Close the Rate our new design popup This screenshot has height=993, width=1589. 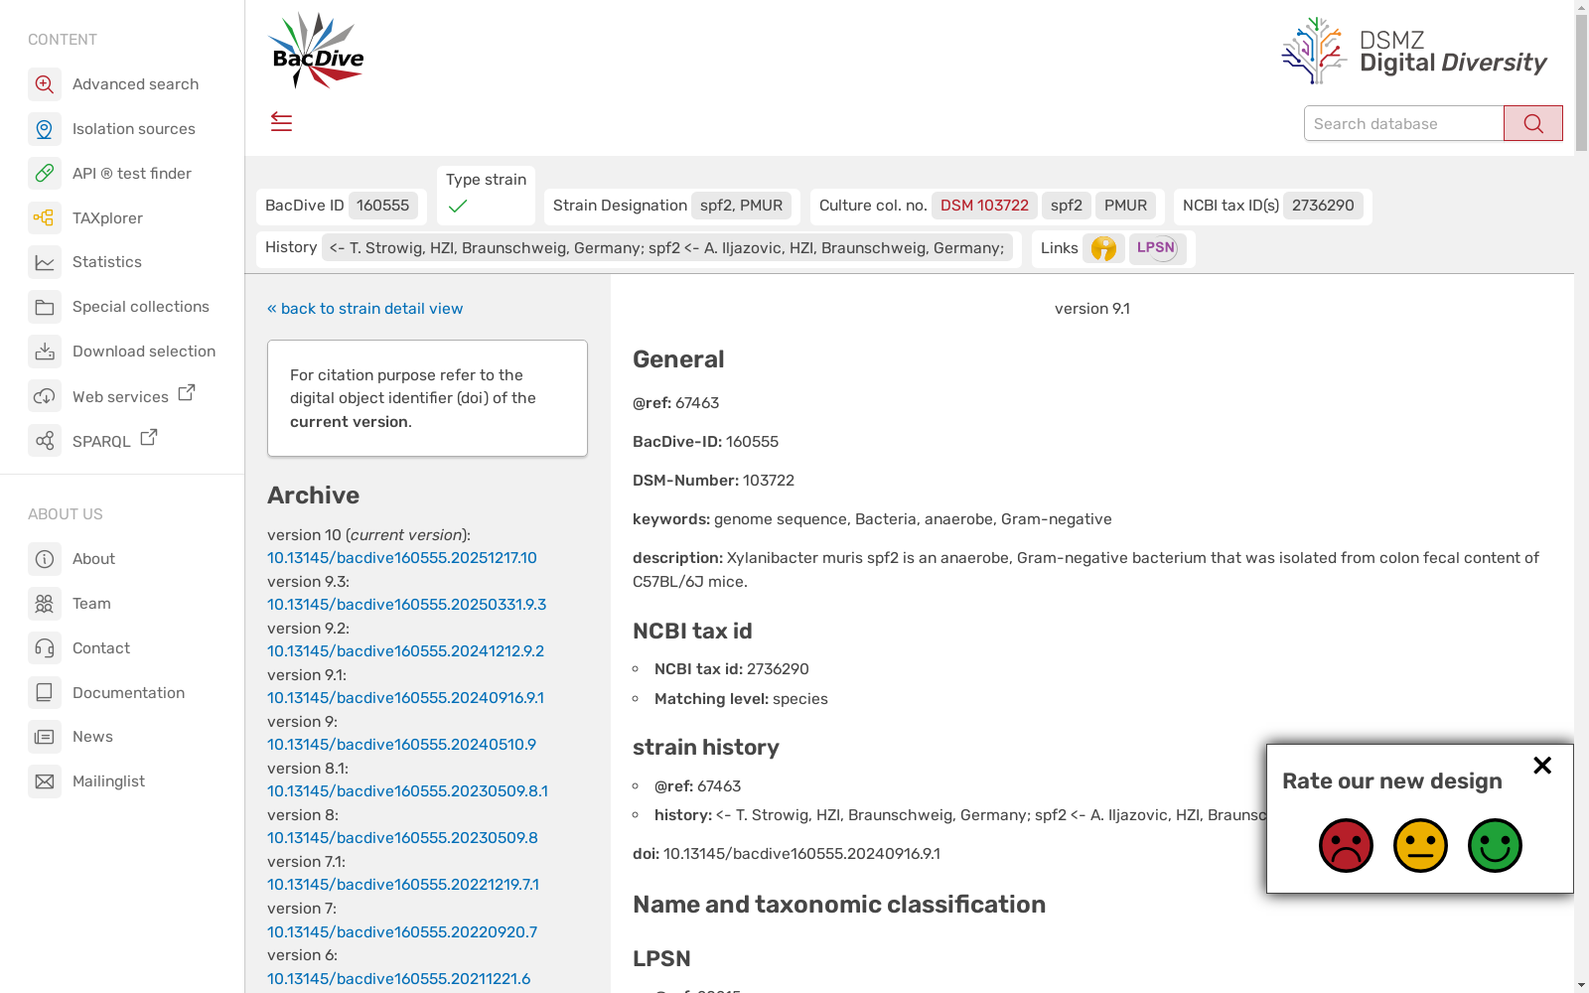pyautogui.click(x=1542, y=766)
